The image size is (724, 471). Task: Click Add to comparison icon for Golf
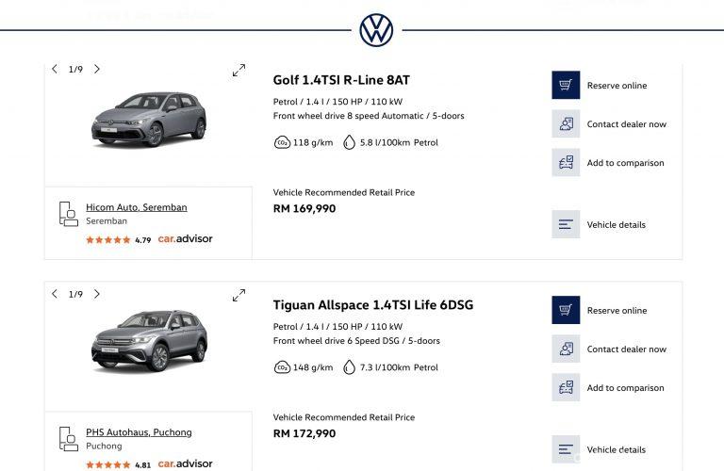566,162
